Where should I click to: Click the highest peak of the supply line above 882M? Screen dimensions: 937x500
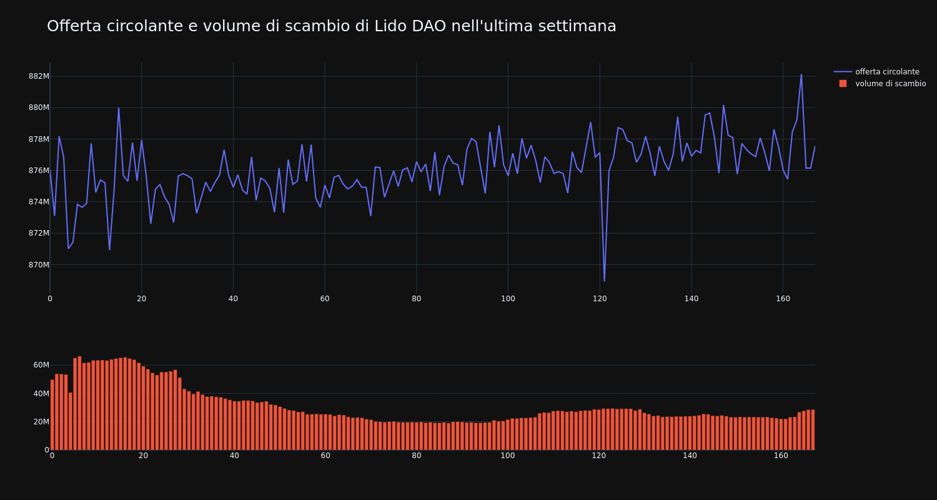click(801, 74)
